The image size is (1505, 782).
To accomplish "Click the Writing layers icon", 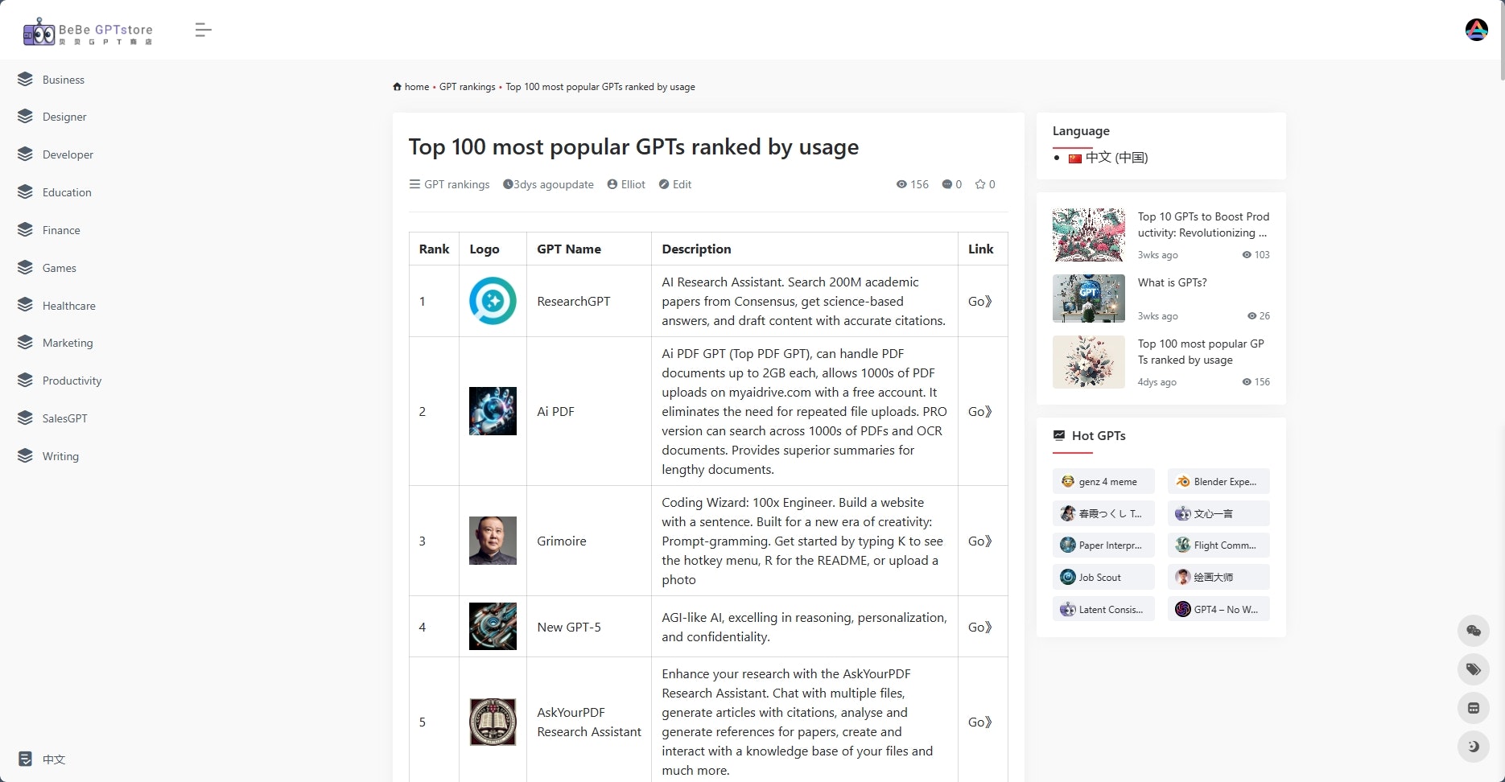I will (26, 455).
